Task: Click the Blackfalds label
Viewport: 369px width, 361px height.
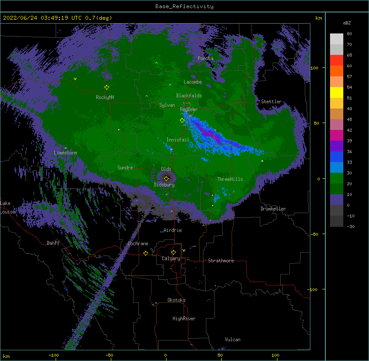Action: 189,96
